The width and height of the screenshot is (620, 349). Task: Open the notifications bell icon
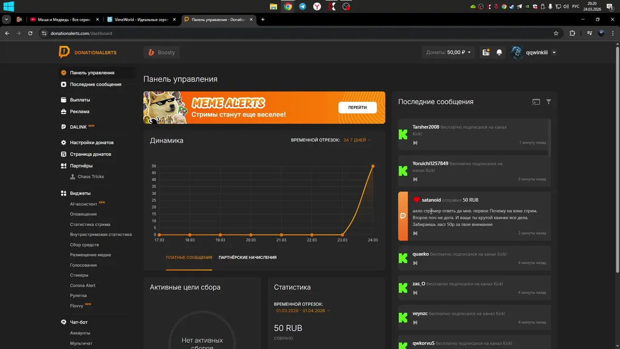click(x=499, y=52)
